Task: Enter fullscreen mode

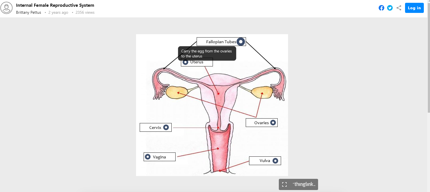Action: coord(284,184)
